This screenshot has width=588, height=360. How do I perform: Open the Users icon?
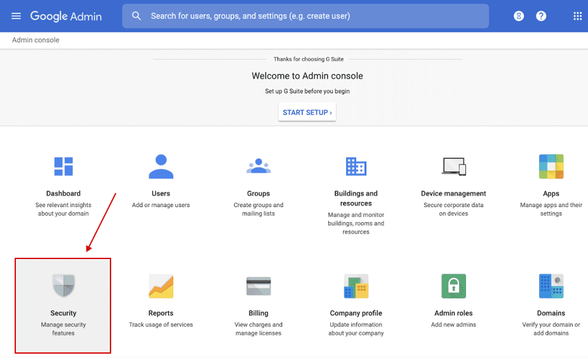tap(161, 166)
